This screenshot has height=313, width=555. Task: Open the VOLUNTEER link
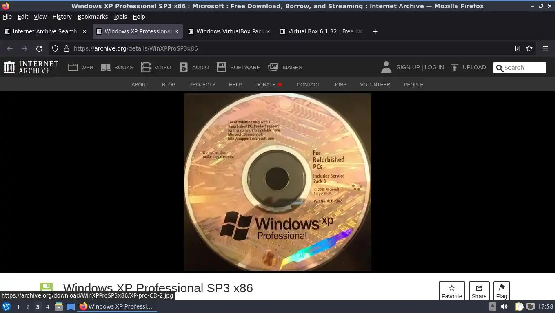point(375,84)
